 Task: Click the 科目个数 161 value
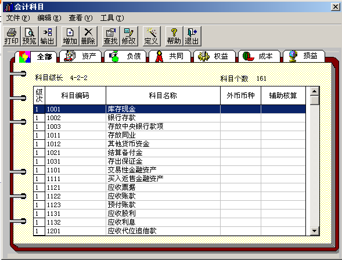pos(261,78)
